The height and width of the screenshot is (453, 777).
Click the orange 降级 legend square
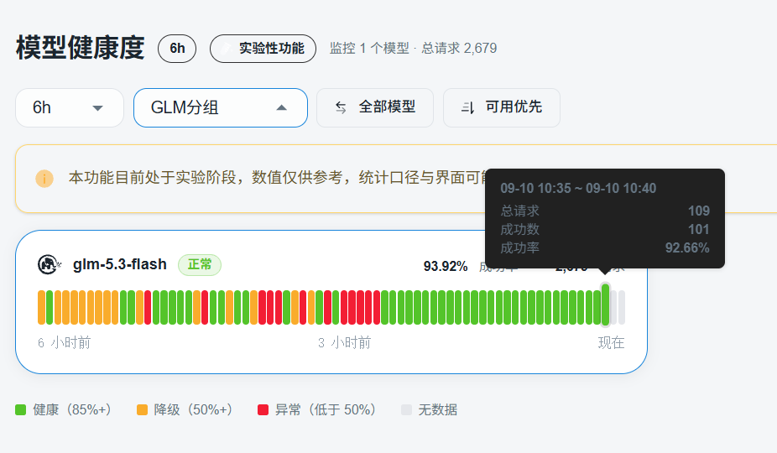(x=142, y=410)
